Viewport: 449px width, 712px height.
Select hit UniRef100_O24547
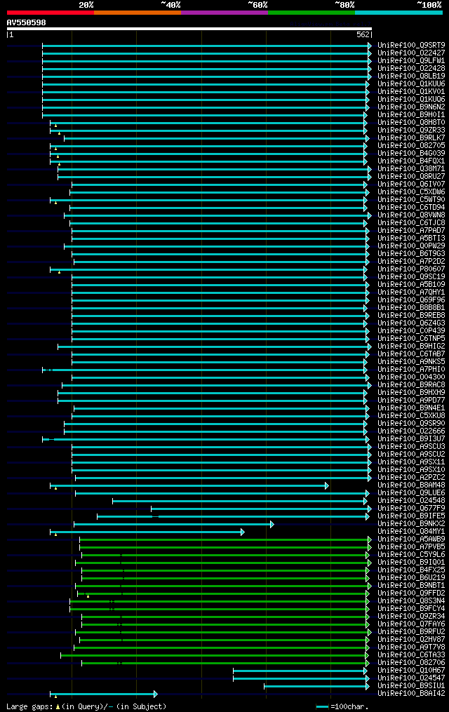point(411,678)
